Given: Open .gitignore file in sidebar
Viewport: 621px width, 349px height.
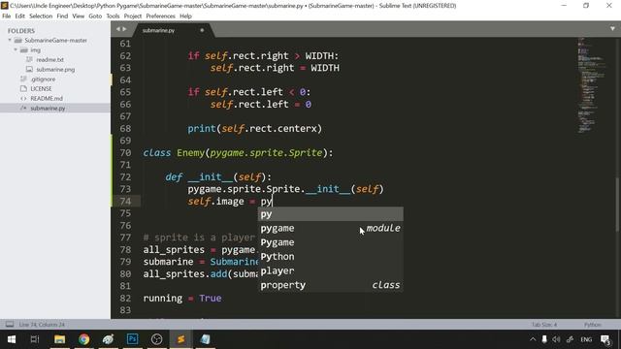Looking at the screenshot, I should pyautogui.click(x=43, y=79).
